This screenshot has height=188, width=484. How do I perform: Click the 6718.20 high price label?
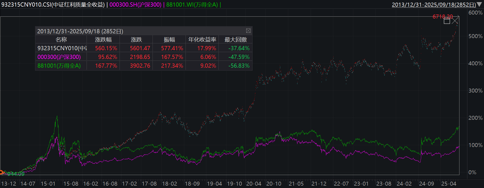(x=443, y=17)
